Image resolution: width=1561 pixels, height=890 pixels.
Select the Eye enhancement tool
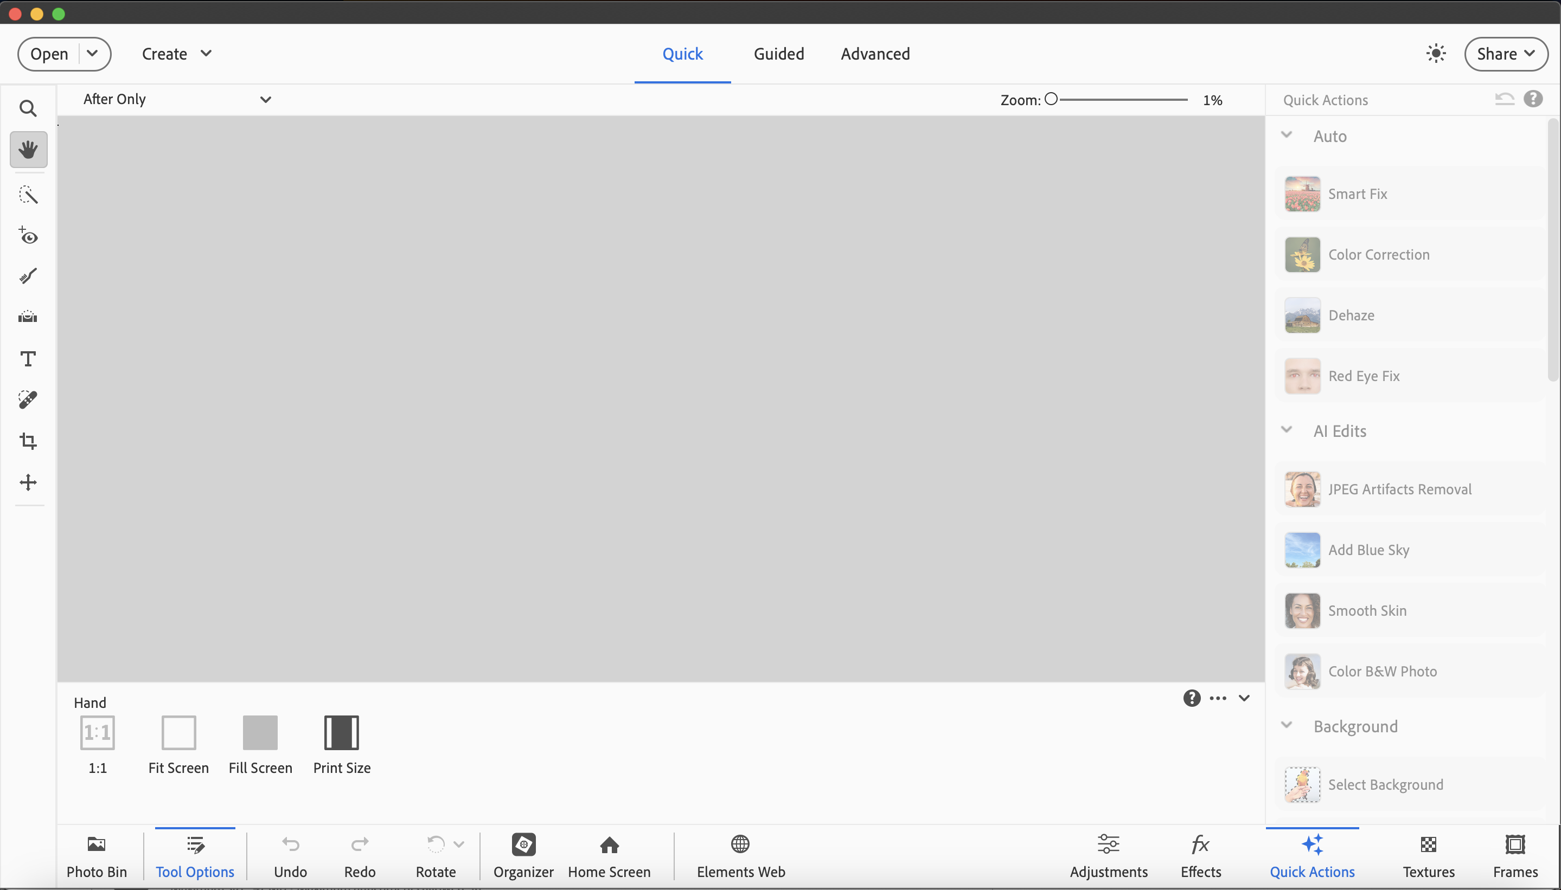point(28,236)
